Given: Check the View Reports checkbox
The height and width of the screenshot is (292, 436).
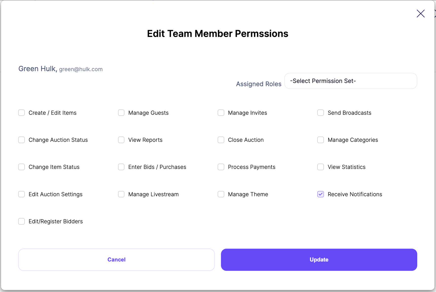Looking at the screenshot, I should point(121,140).
